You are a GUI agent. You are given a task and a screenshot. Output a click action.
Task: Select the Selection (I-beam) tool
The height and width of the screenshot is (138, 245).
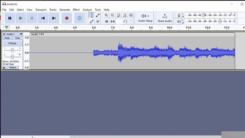[x=92, y=15]
